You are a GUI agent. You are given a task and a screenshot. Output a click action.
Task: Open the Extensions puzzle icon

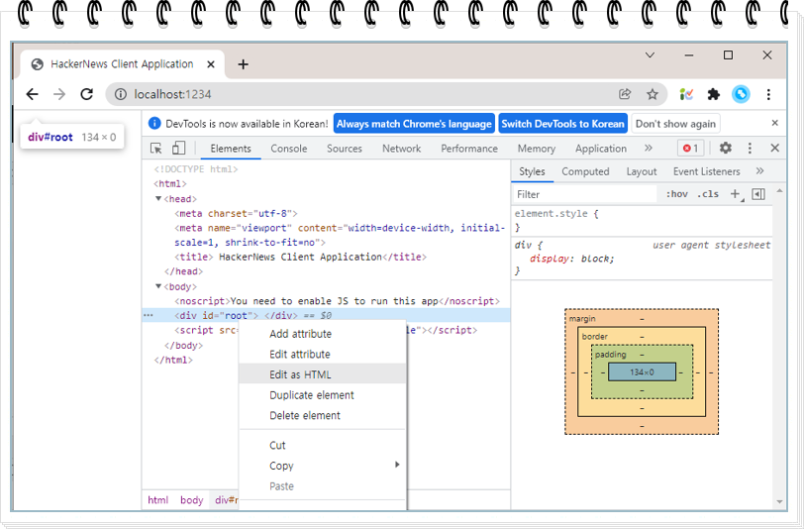click(x=713, y=94)
